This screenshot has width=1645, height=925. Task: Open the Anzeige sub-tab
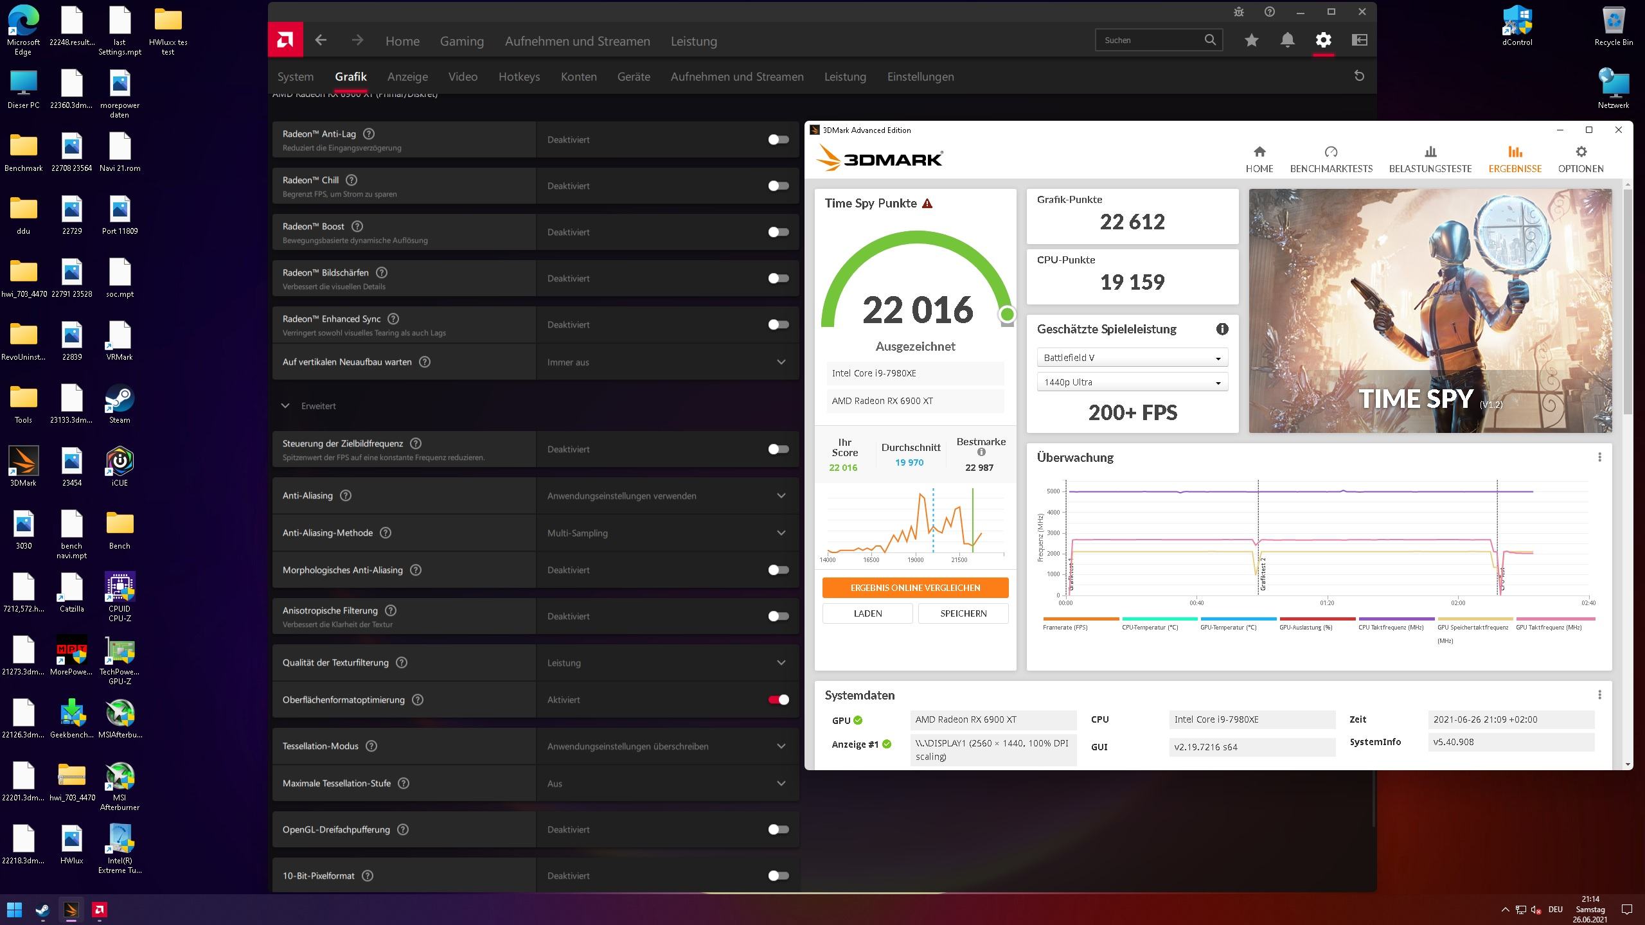(x=407, y=76)
